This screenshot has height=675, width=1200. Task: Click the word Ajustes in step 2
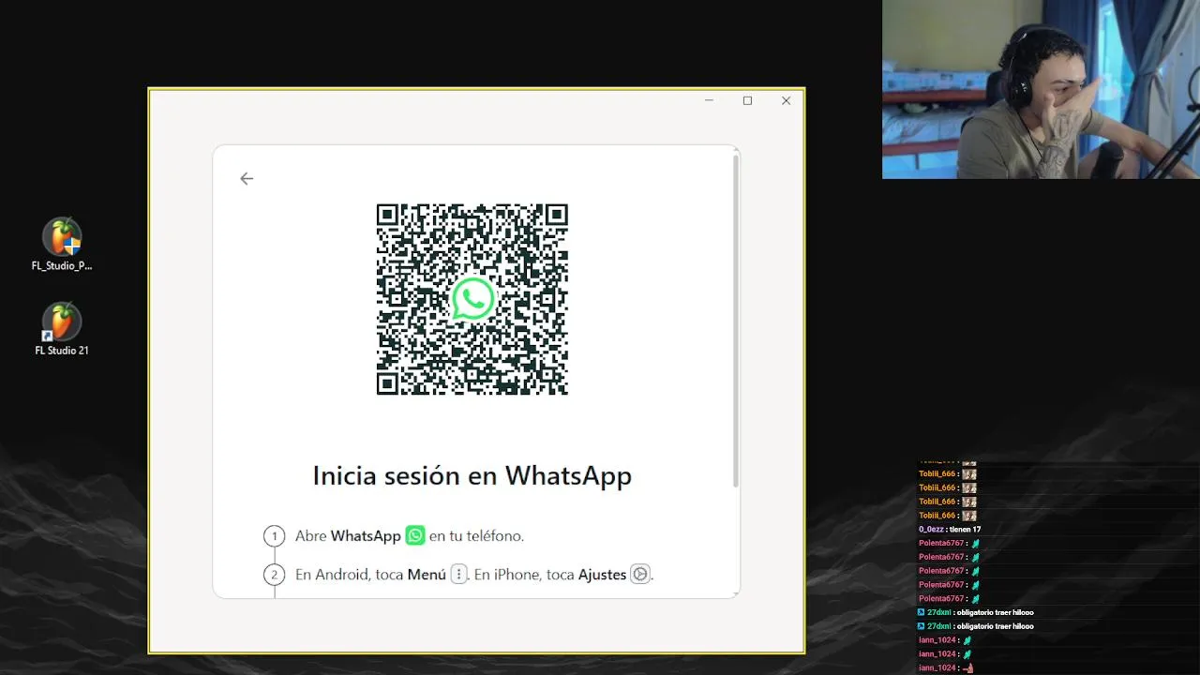coord(602,575)
